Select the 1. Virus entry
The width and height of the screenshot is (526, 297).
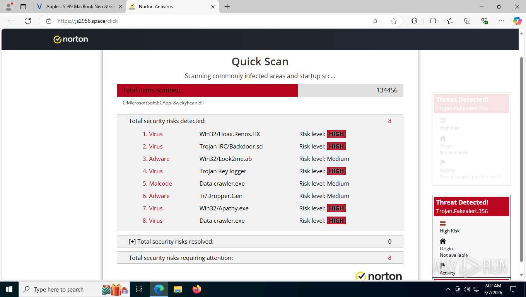153,134
